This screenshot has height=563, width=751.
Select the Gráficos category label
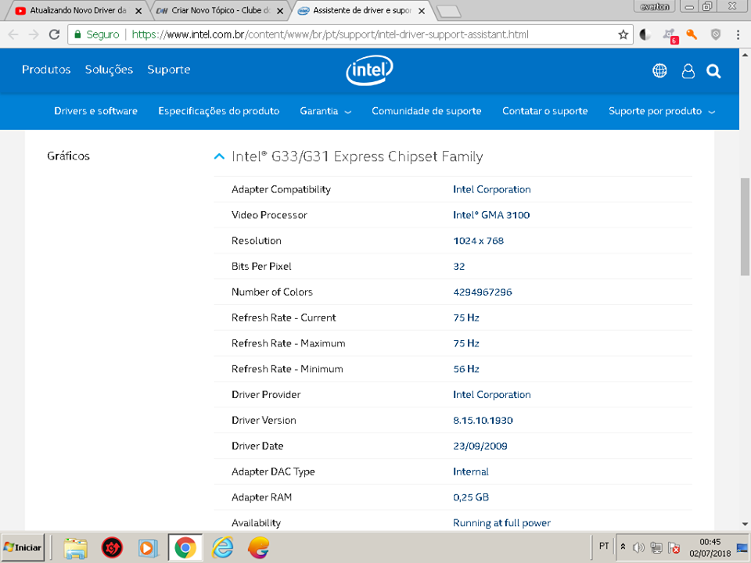coord(68,156)
